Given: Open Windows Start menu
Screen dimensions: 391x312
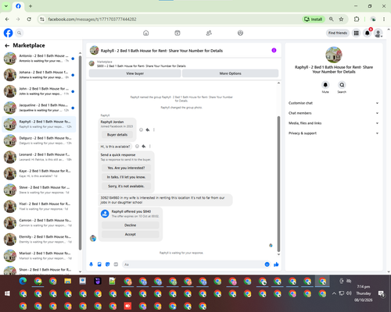Looking at the screenshot, I should 7,293.
